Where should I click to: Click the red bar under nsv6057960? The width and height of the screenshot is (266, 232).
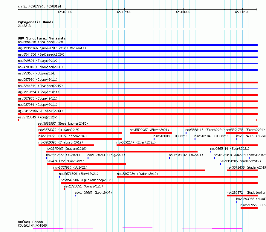[129, 170]
